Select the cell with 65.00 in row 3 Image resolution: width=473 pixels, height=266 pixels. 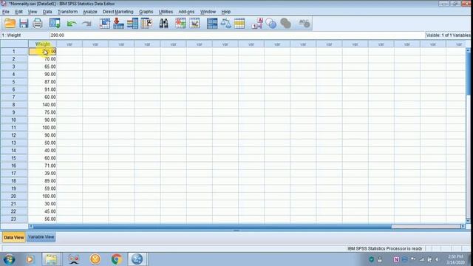42,66
